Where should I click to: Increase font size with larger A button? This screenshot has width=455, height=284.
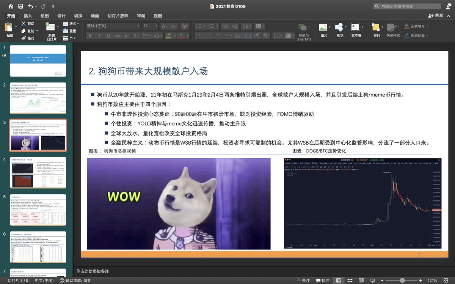165,26
